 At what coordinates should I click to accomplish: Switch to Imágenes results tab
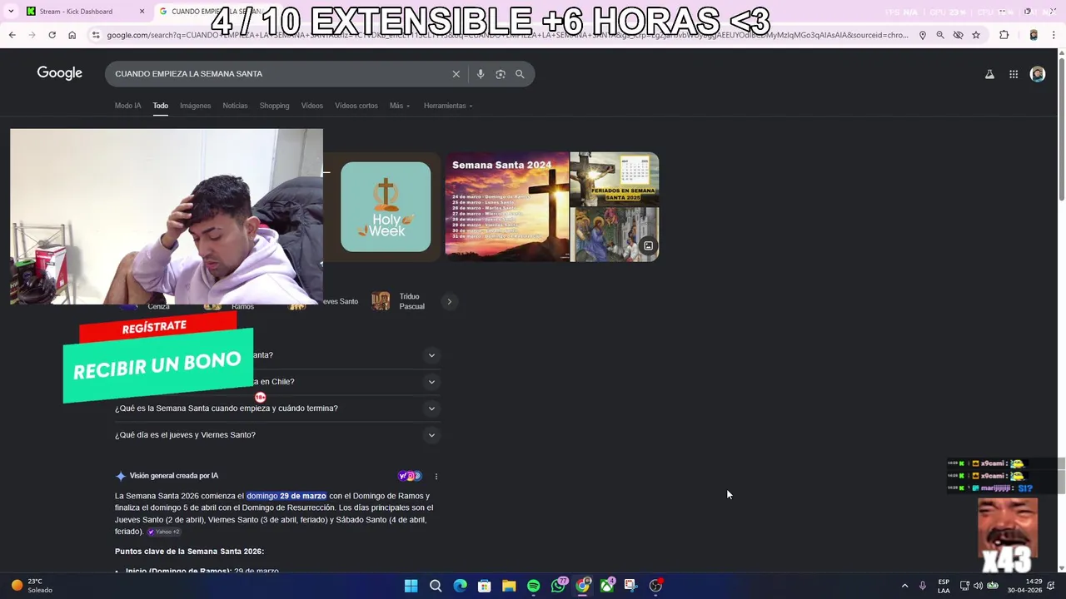[x=195, y=106]
